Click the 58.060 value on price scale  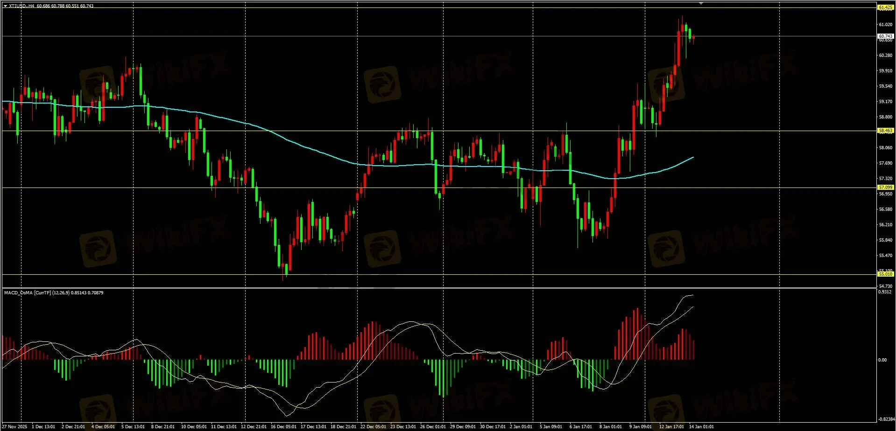[885, 148]
